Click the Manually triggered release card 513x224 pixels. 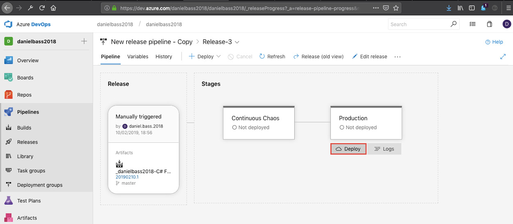point(144,124)
